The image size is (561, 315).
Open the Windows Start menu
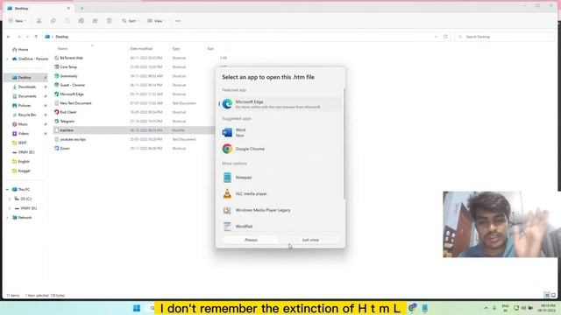137,308
